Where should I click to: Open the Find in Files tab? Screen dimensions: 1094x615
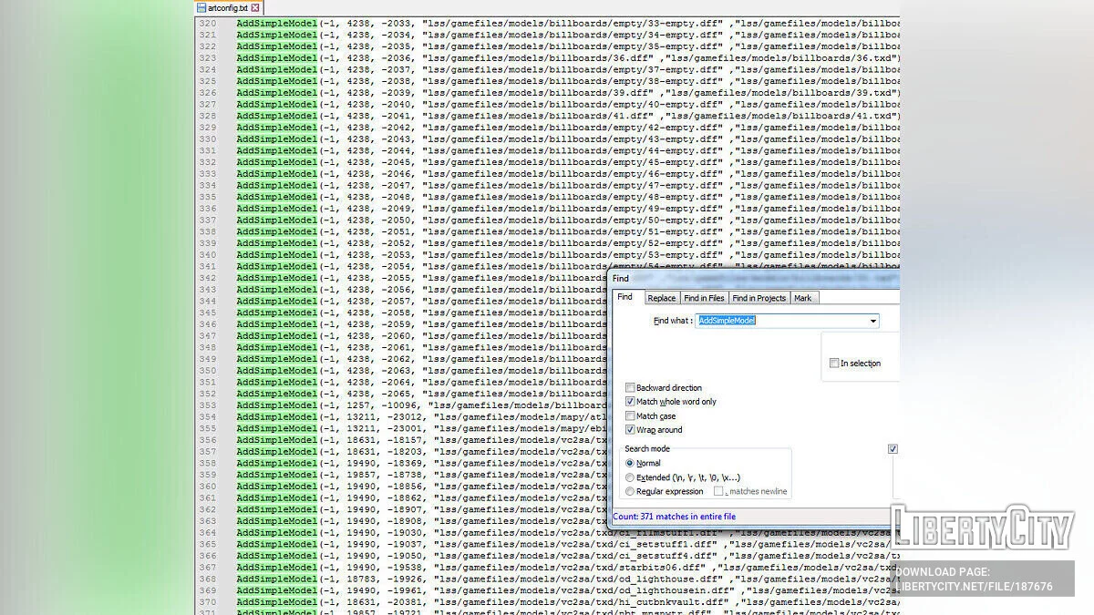point(704,298)
